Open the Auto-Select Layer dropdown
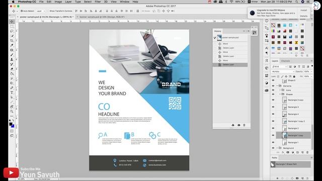The width and height of the screenshot is (322, 181). click(x=40, y=11)
